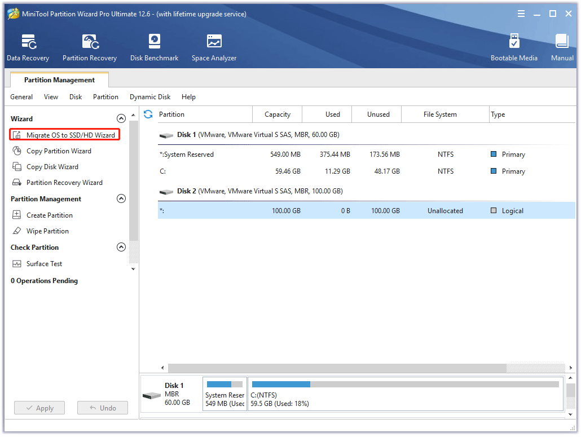Sort by the File System column header
The width and height of the screenshot is (581, 437).
point(446,114)
